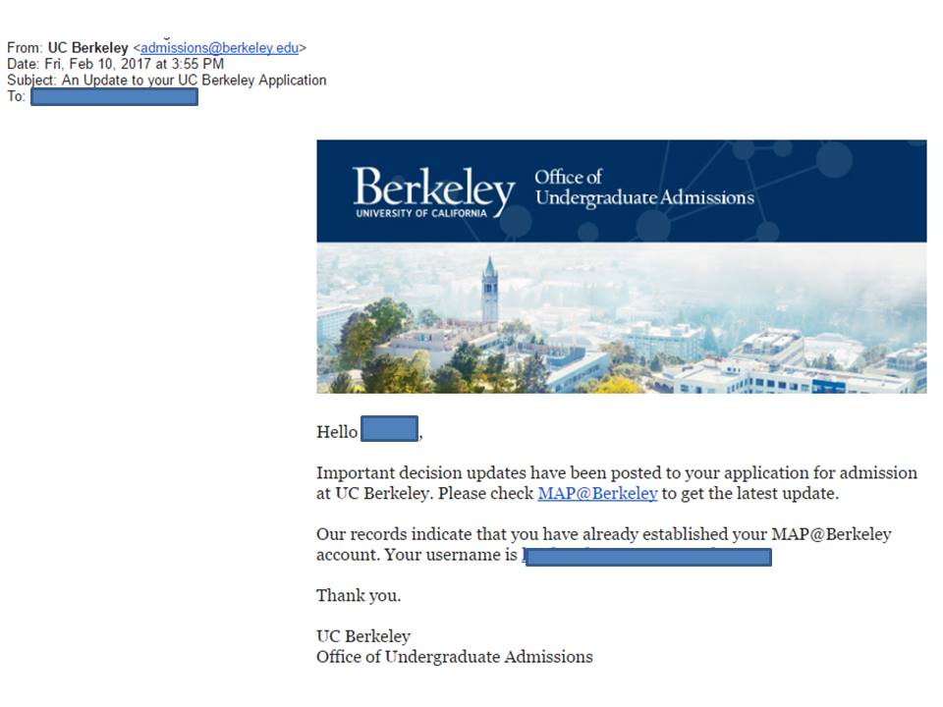The image size is (943, 707).
Task: Click the 'Thank you.' line
Action: click(x=359, y=596)
